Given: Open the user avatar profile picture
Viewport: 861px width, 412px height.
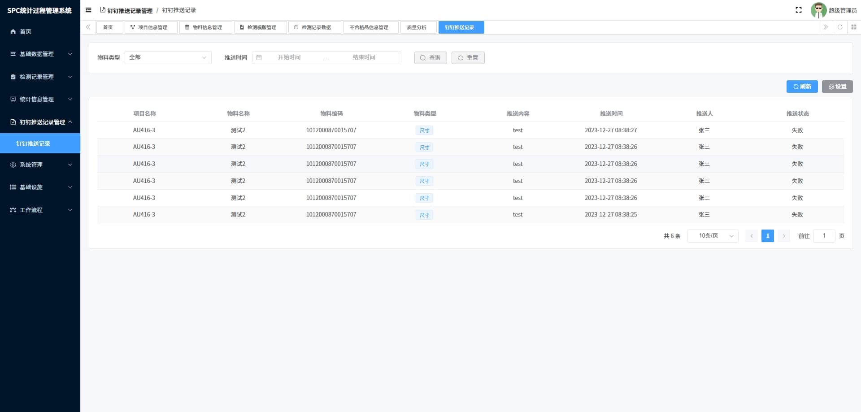Looking at the screenshot, I should click(818, 10).
